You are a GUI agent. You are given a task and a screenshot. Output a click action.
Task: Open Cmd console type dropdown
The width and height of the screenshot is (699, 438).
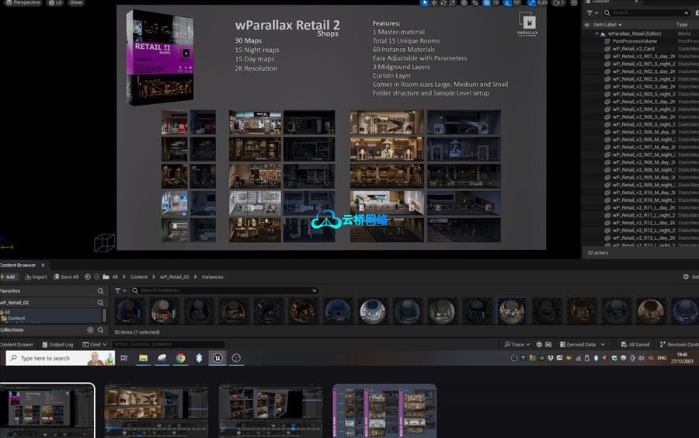(x=95, y=345)
